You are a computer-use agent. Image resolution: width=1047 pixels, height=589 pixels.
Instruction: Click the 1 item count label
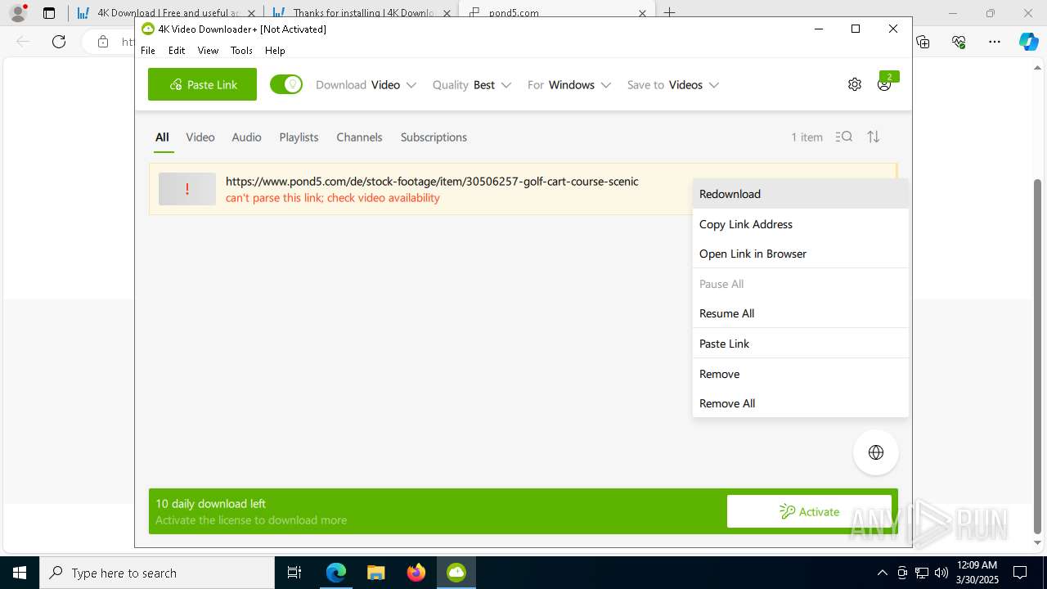(807, 137)
